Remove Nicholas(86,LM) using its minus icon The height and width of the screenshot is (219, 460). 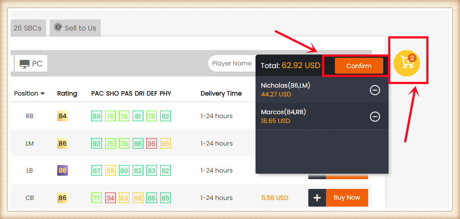click(x=375, y=90)
